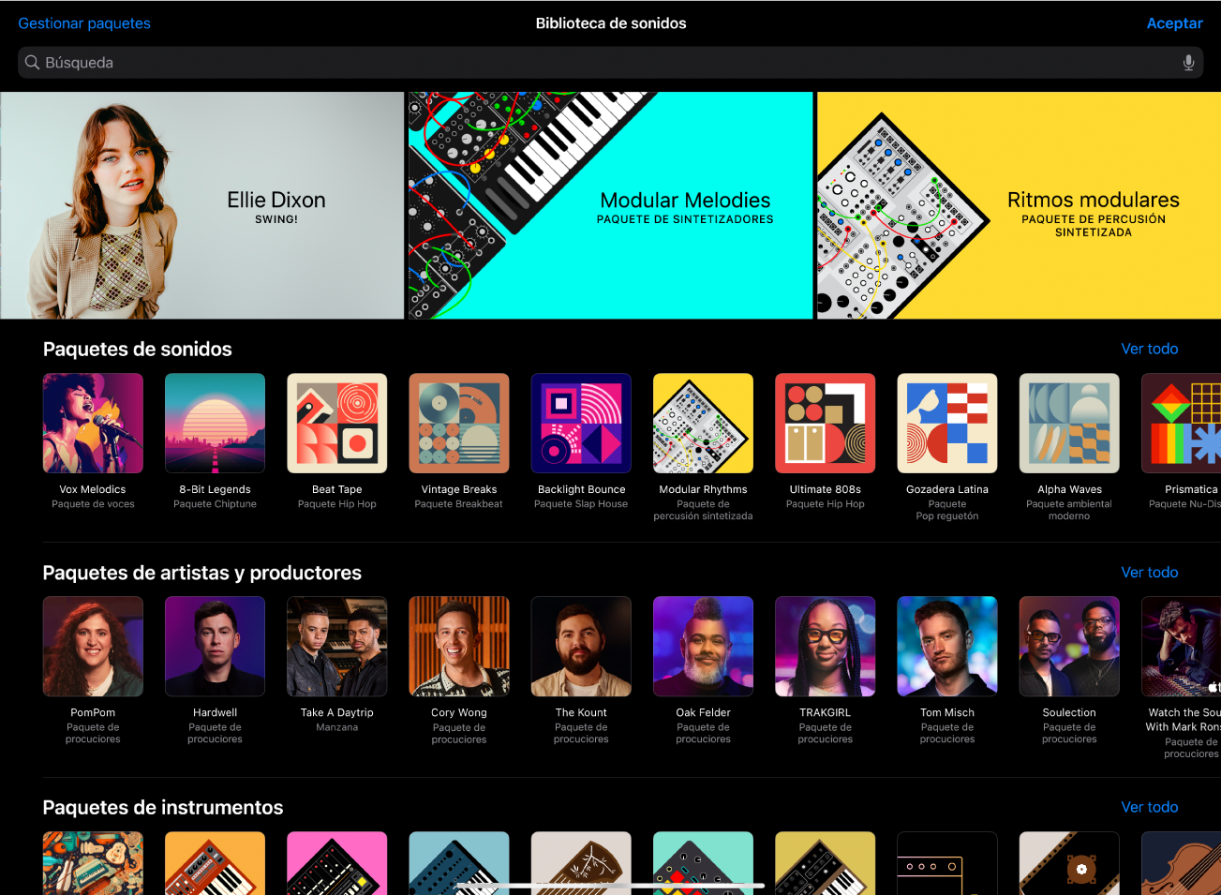Tap the dictation microphone icon in search bar
Image resolution: width=1221 pixels, height=895 pixels.
point(1187,62)
